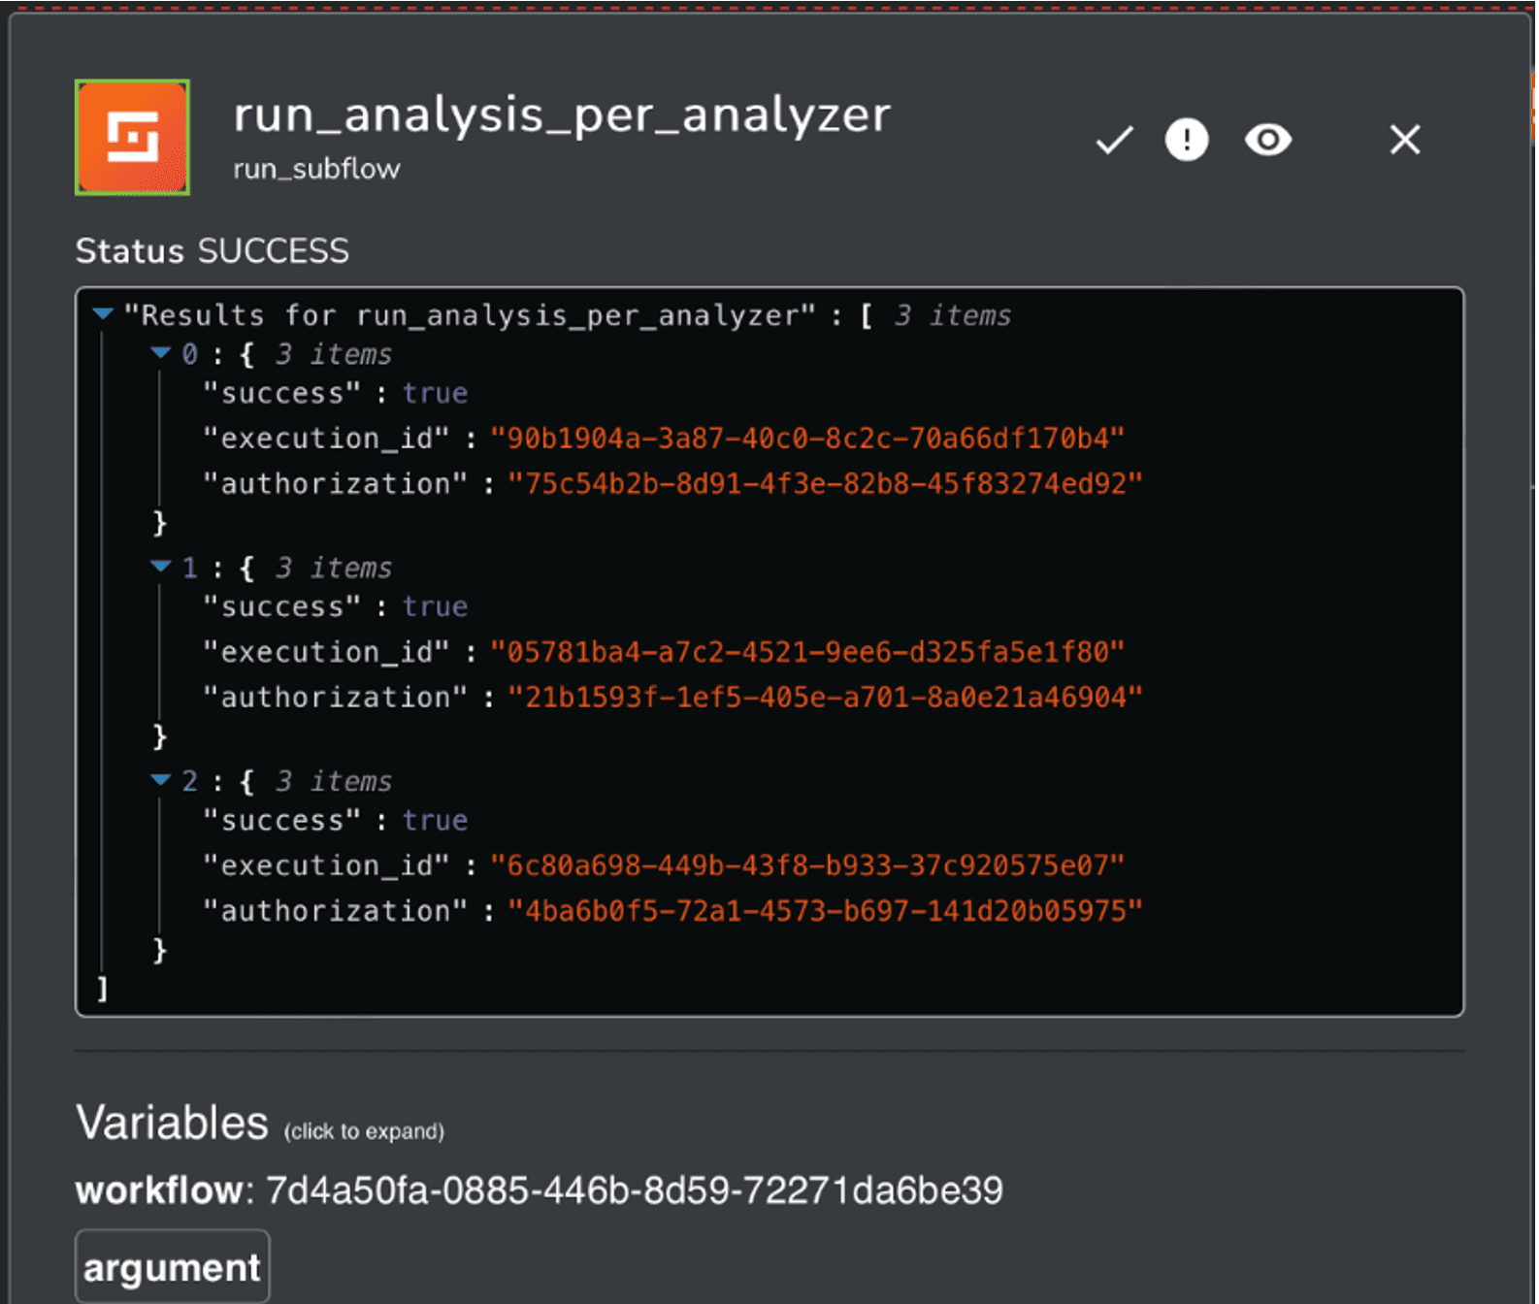The image size is (1539, 1304).
Task: Collapse the Results for run_analysis_per_analyzer array
Action: [x=104, y=313]
